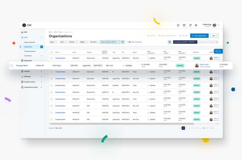Expand the Region filter dropdown
Screen dimensions: 242x160
pos(84,42)
